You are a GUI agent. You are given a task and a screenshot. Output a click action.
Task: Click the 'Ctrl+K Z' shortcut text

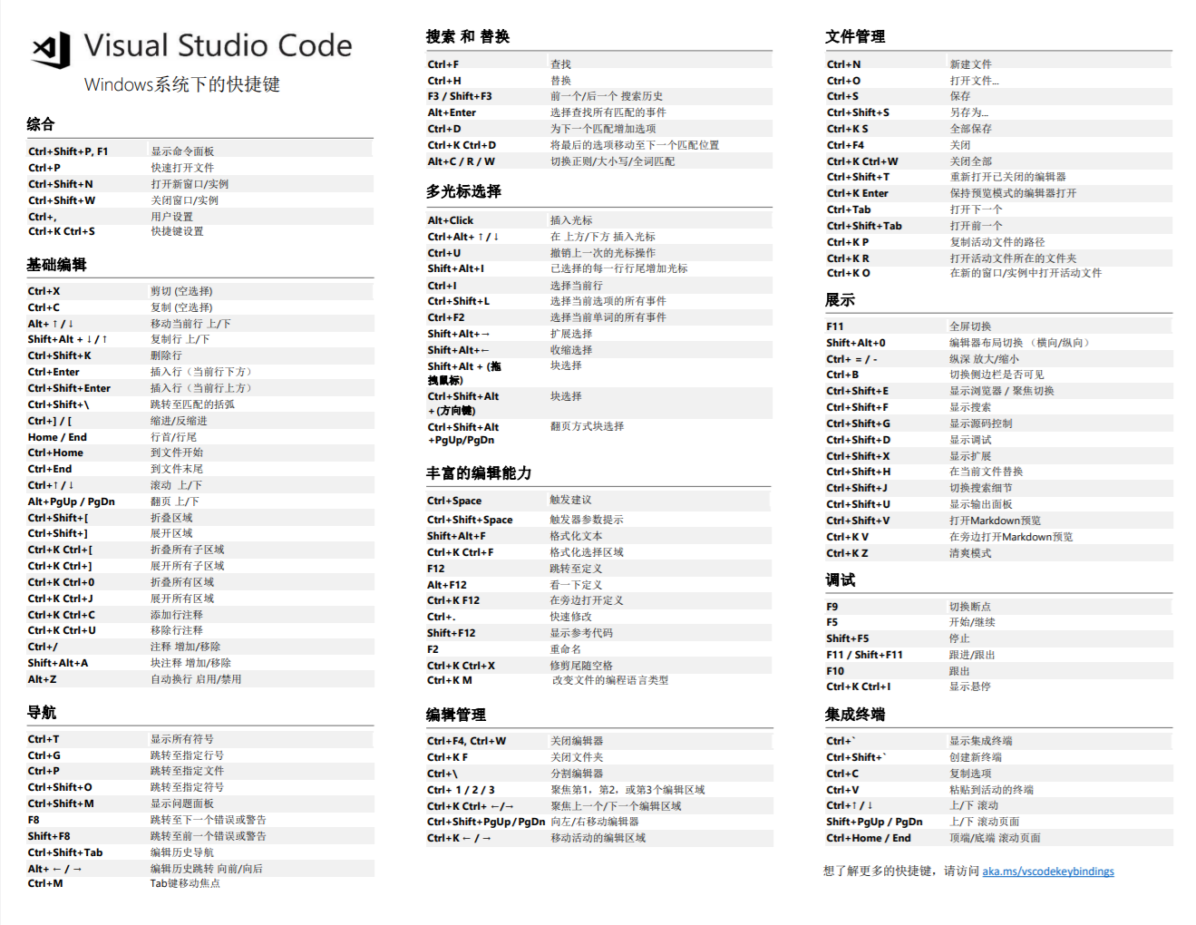(x=847, y=553)
